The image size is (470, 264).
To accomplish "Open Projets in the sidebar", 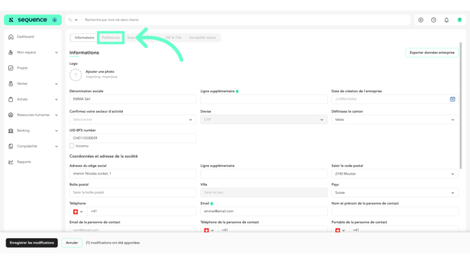I will click(22, 68).
